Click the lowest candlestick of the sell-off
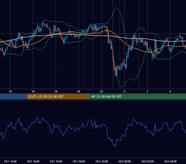This screenshot has width=186, height=164. tap(116, 72)
